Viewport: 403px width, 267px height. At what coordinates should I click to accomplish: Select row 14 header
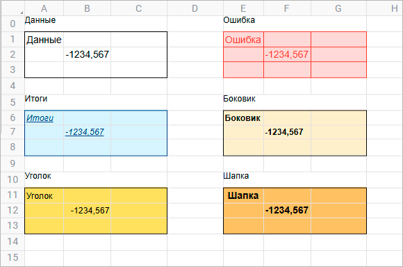coord(13,241)
